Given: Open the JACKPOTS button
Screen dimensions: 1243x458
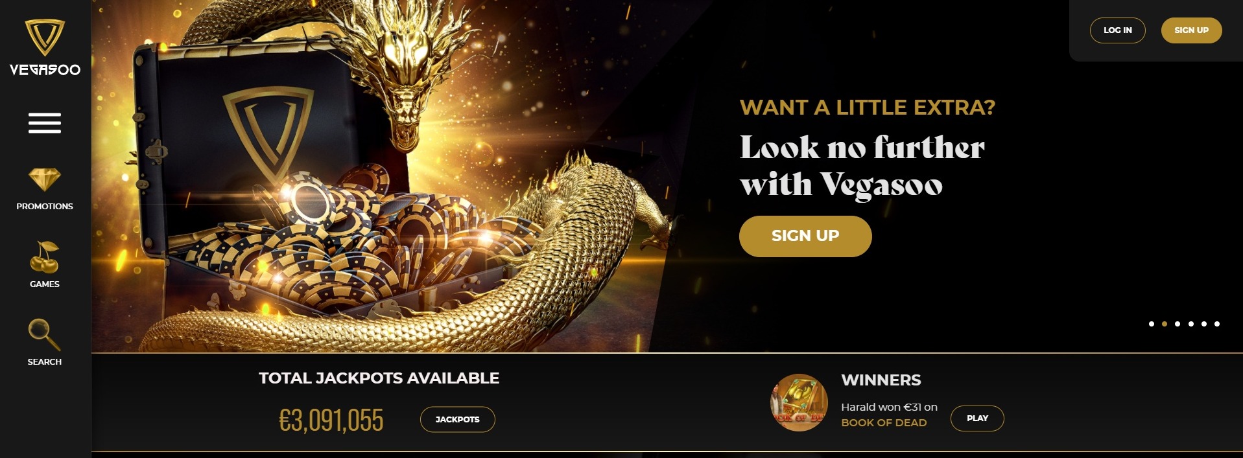Looking at the screenshot, I should (x=458, y=419).
